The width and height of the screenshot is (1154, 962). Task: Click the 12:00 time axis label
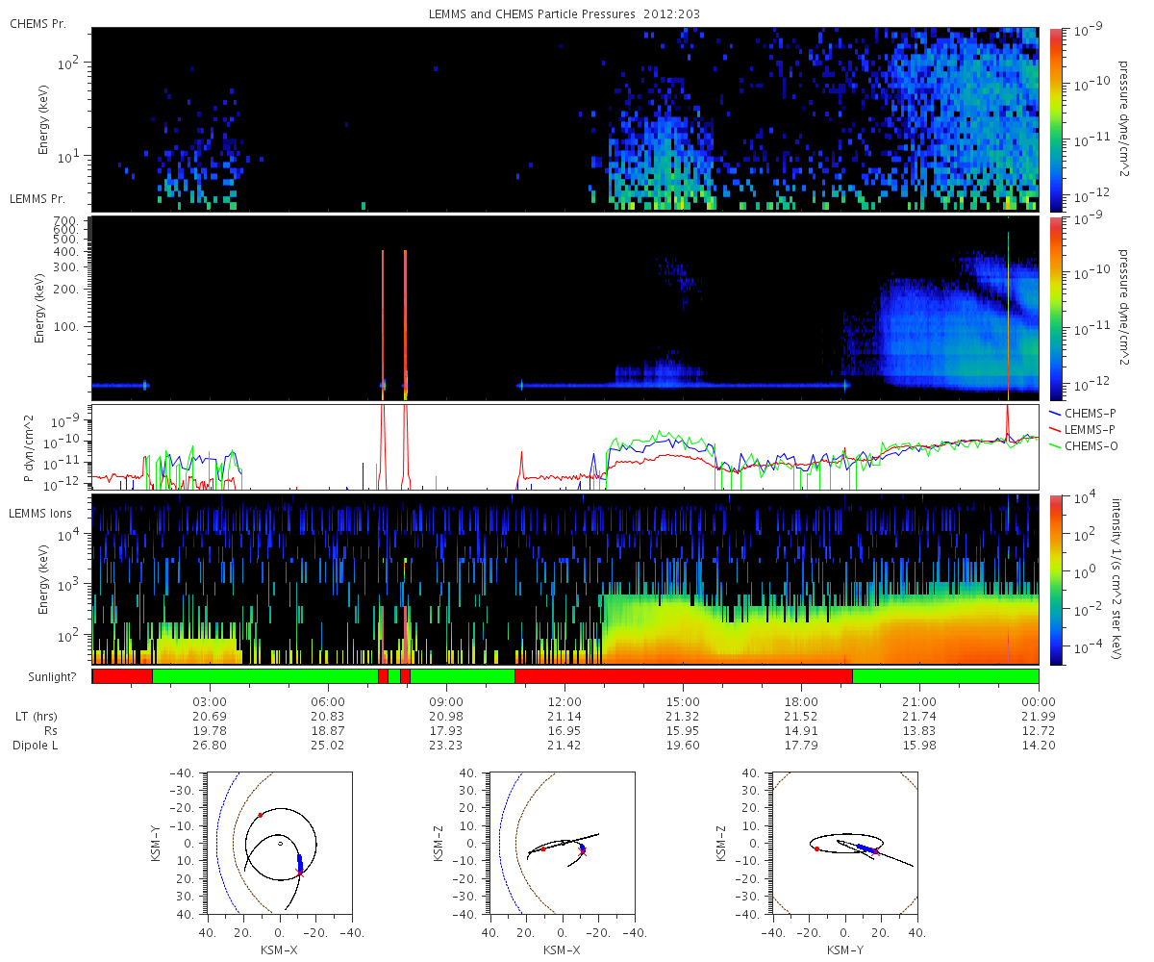point(564,702)
